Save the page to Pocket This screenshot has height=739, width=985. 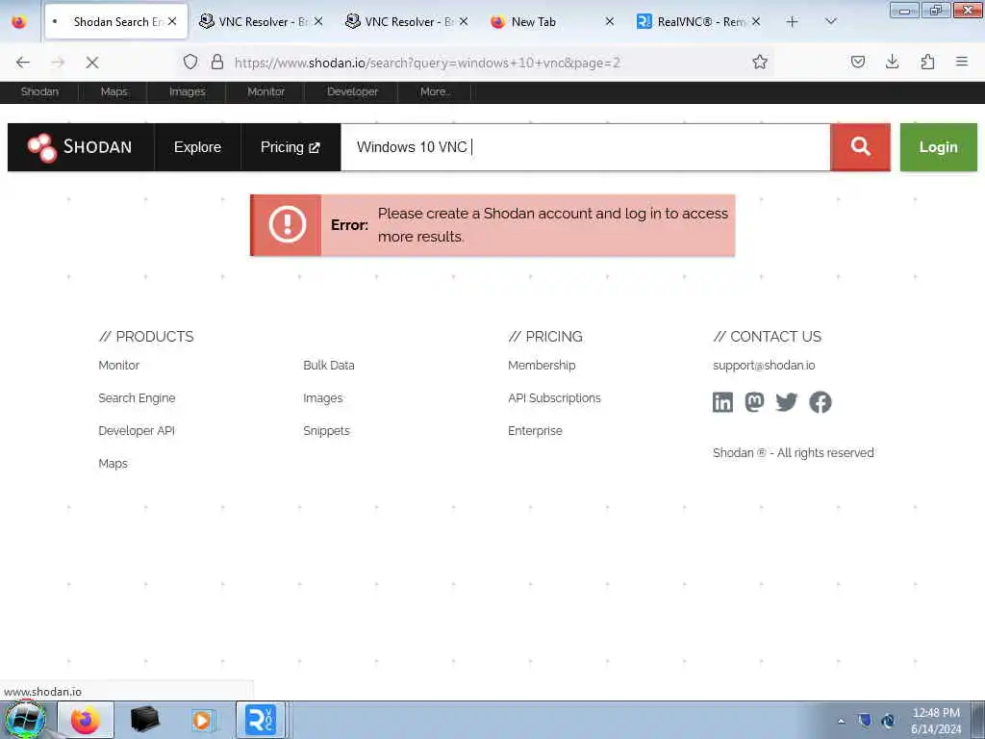pos(857,62)
